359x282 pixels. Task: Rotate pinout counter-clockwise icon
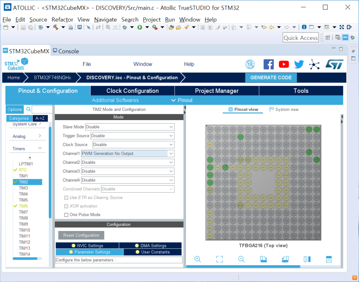point(285,259)
